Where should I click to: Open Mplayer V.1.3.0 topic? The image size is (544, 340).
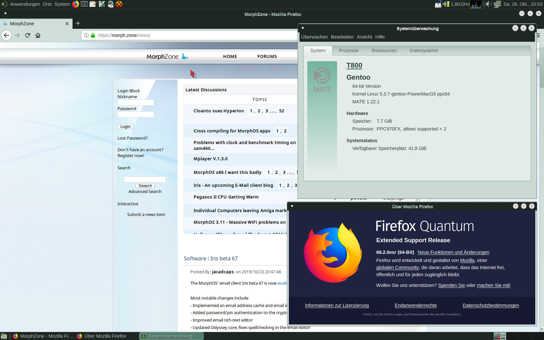[x=210, y=159]
